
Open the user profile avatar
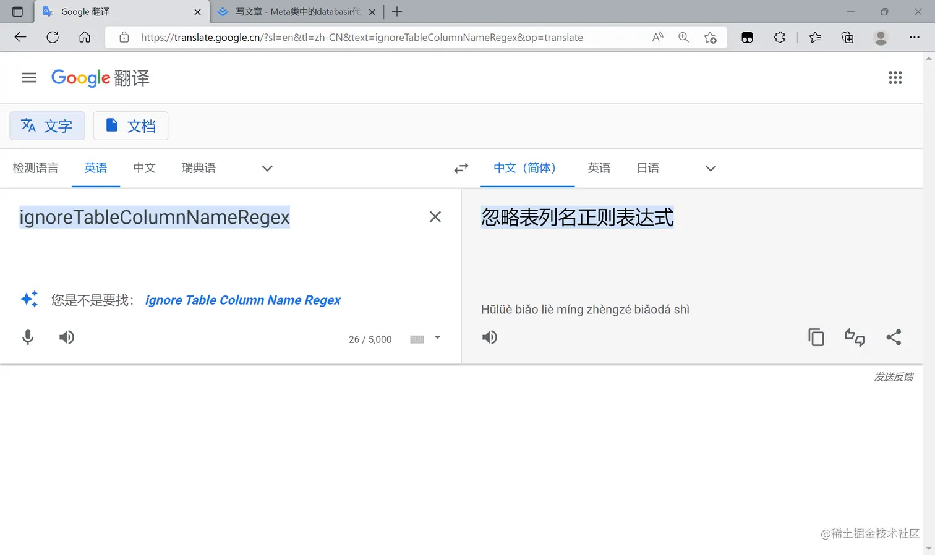pos(881,38)
